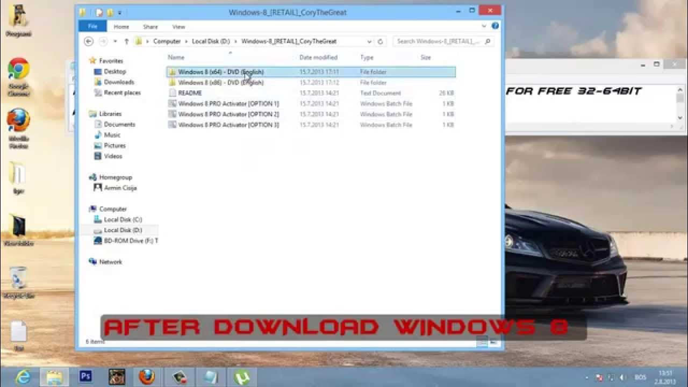Switch to details view layout
This screenshot has height=387, width=688.
(482, 342)
